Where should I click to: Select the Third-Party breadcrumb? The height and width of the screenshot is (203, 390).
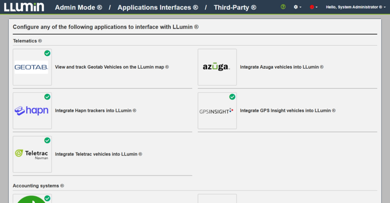235,7
